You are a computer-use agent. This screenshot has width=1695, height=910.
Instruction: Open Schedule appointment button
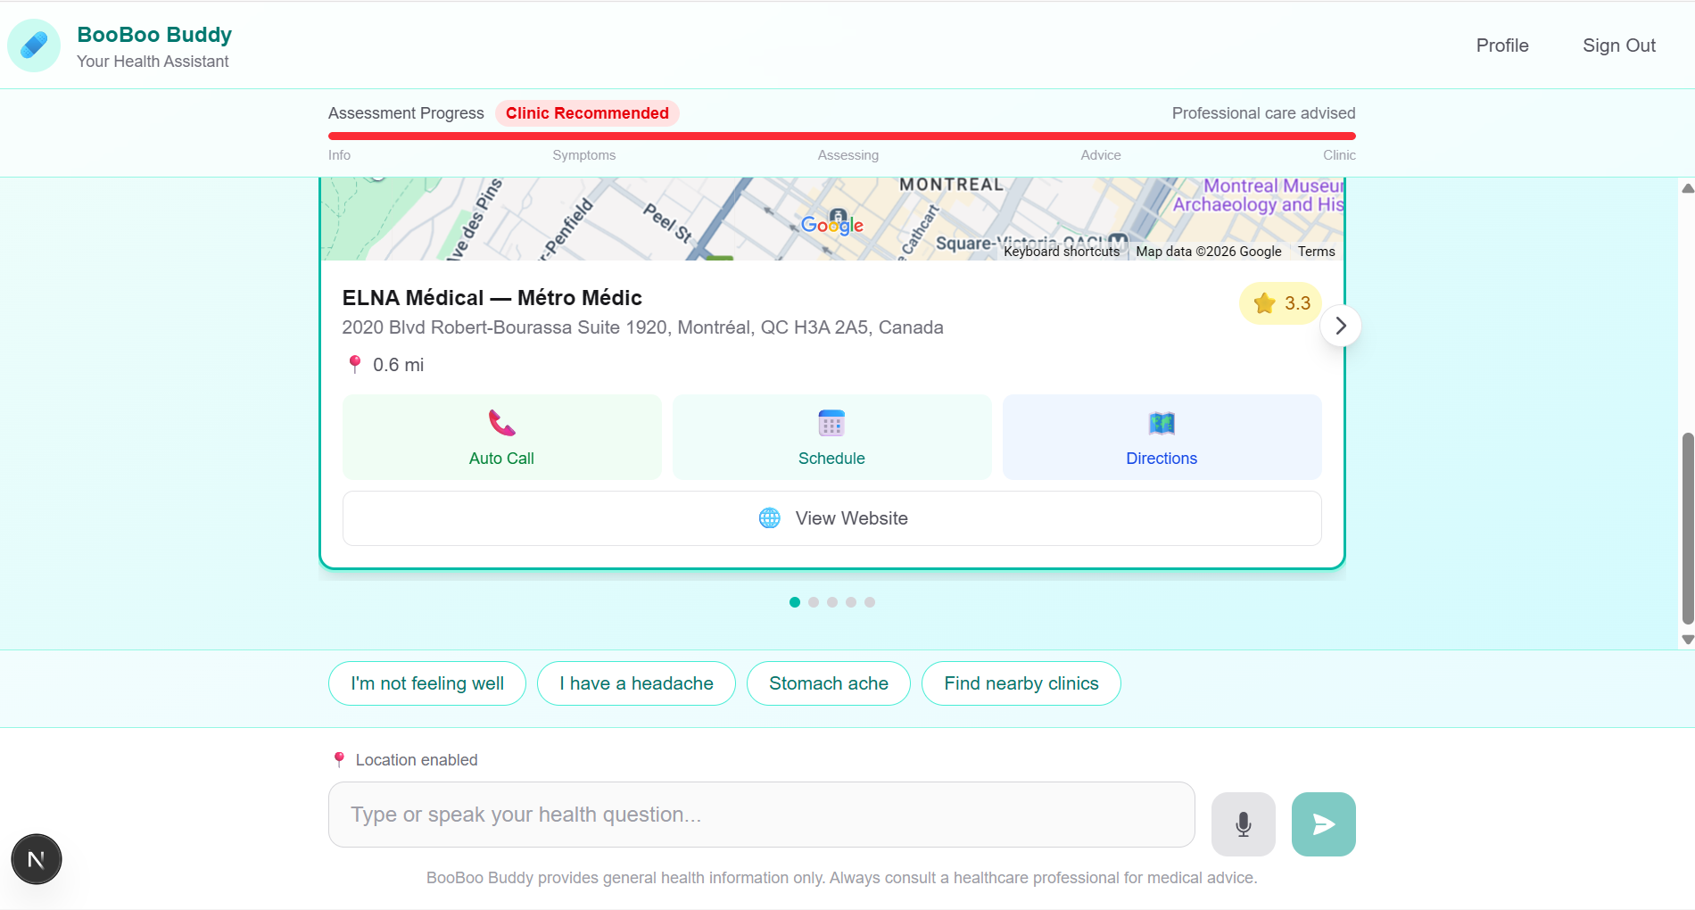click(831, 437)
